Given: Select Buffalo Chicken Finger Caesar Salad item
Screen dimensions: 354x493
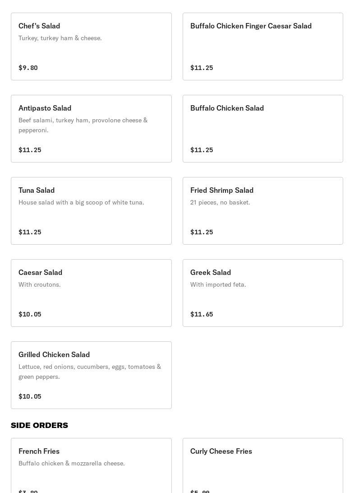Looking at the screenshot, I should 262,47.
